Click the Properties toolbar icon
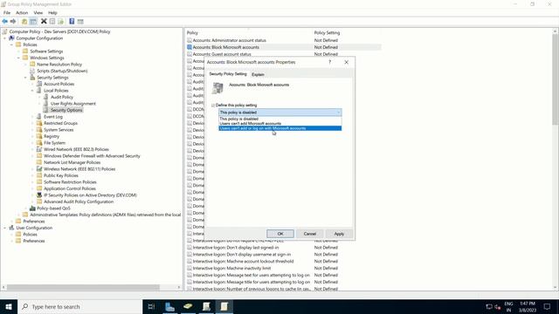Screen dimensions: 559x314 click(52, 22)
